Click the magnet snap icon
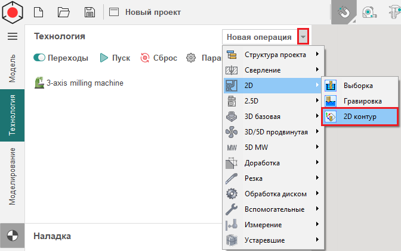This screenshot has height=251, width=401. [x=343, y=12]
